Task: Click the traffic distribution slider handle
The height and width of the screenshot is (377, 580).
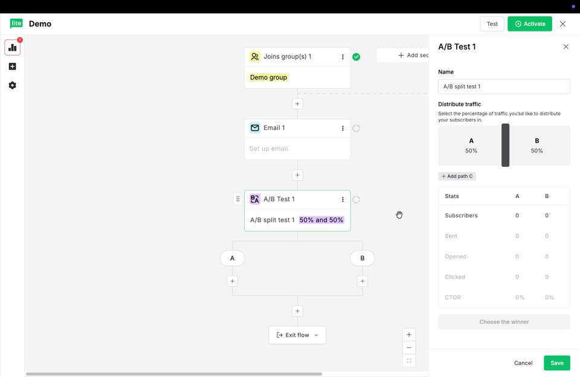Action: (x=505, y=145)
